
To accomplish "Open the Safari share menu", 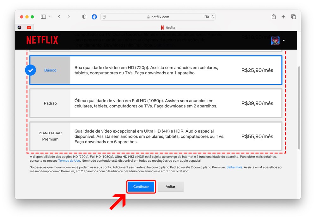I will click(274, 17).
